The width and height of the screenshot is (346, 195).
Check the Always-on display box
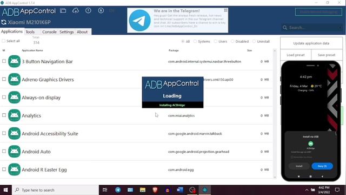4,97
